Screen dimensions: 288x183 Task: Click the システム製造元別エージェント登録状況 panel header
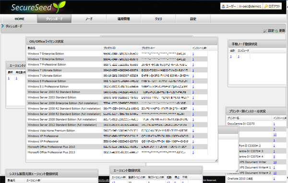click(52, 173)
